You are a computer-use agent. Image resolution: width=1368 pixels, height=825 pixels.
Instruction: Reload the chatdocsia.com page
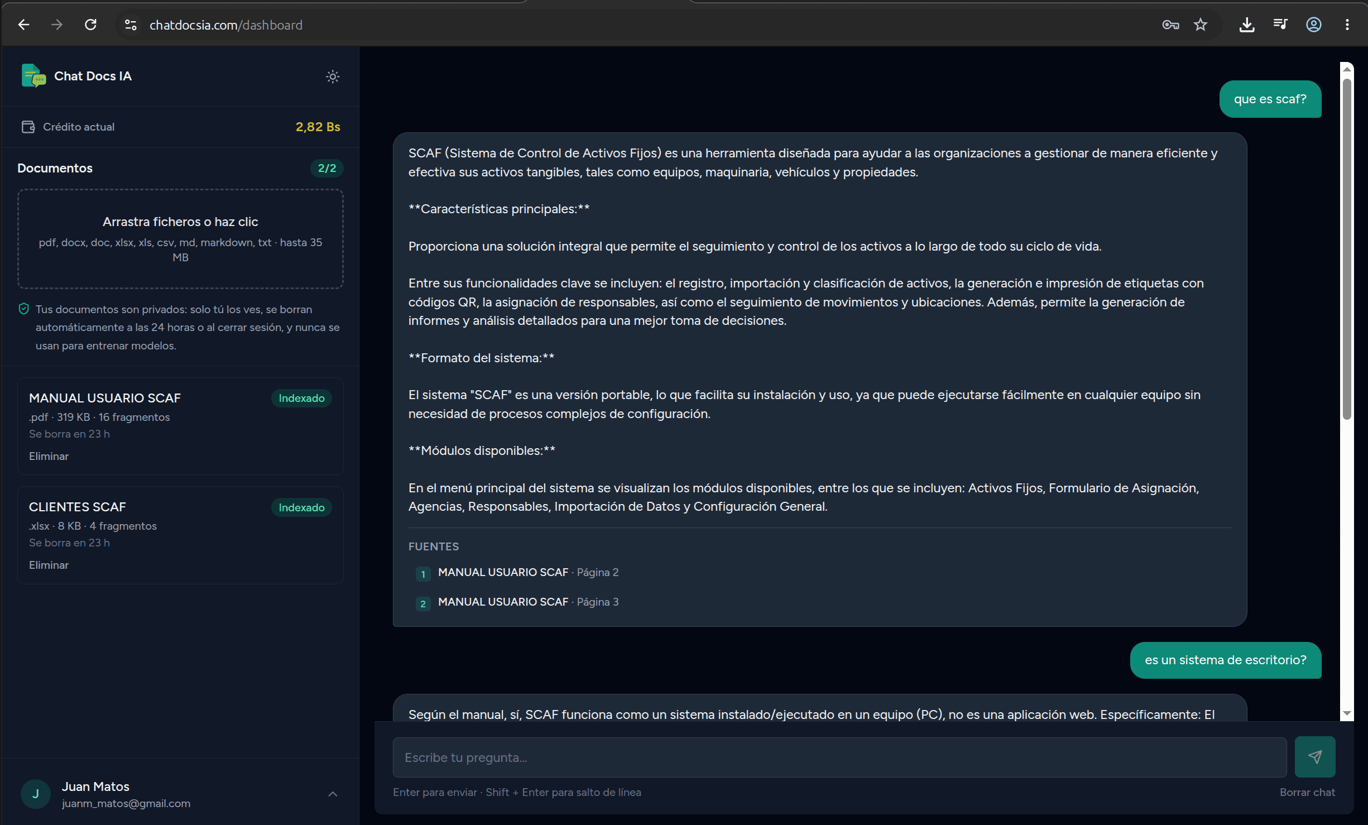pyautogui.click(x=90, y=25)
